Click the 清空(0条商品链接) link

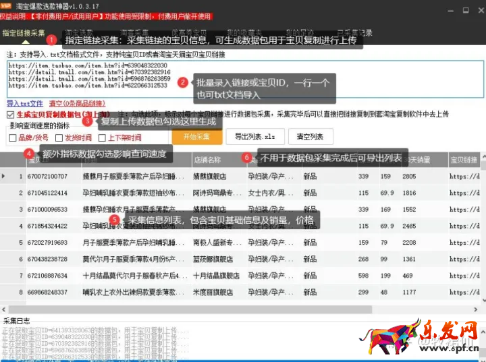pos(77,103)
